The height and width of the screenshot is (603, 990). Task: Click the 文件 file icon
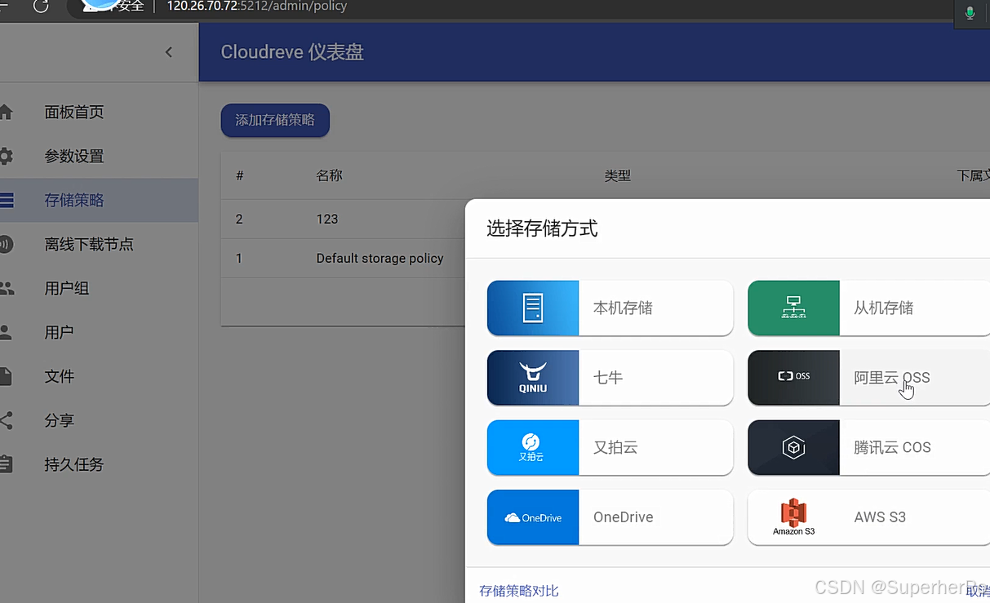(x=6, y=376)
